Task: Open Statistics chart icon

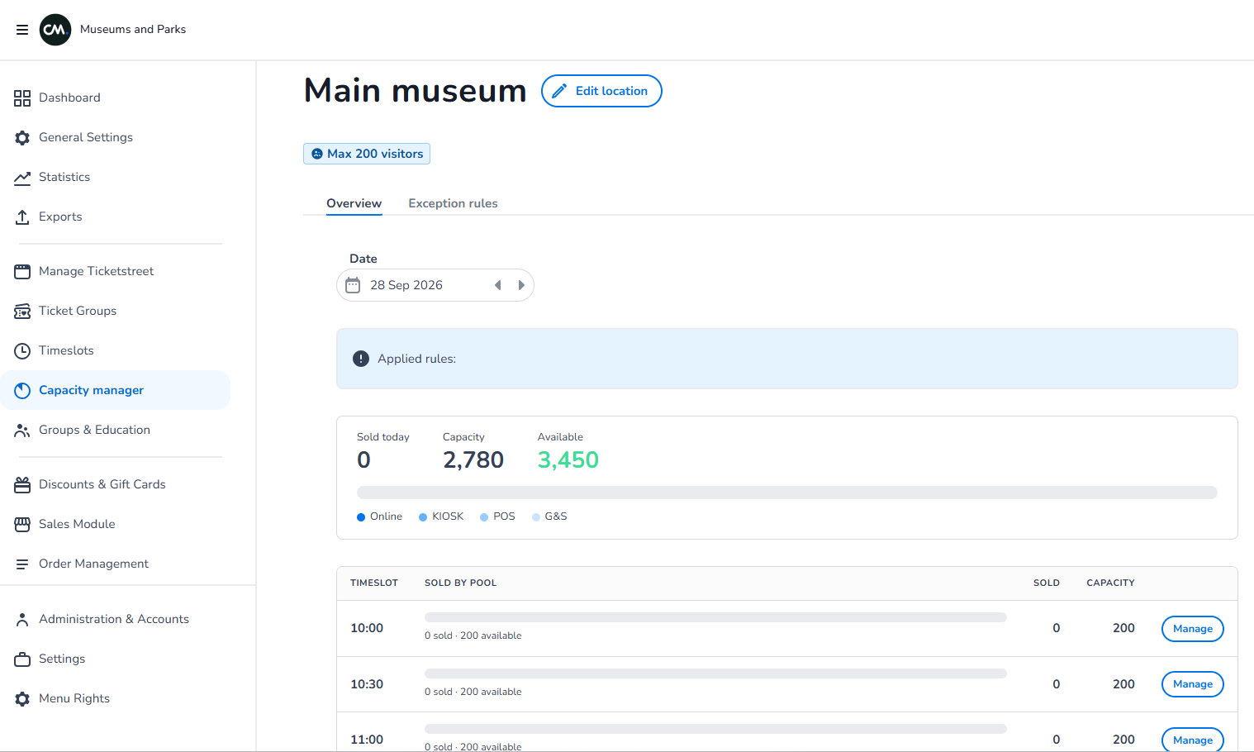Action: coord(22,178)
